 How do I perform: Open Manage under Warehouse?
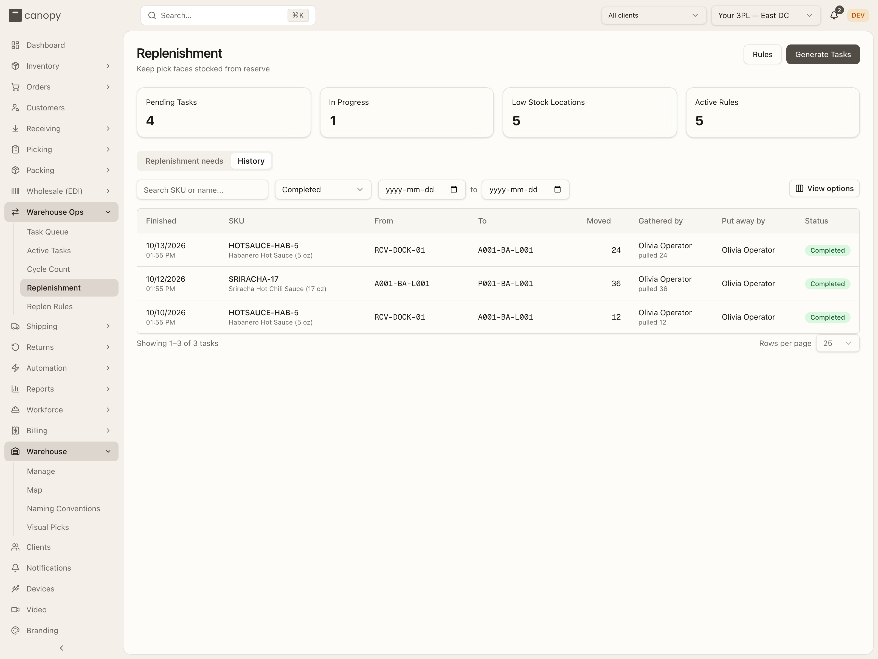coord(41,471)
